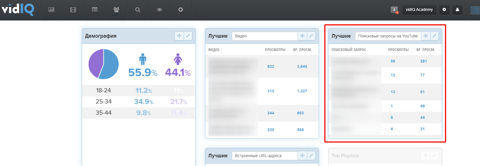Screen dimensions: 480x166
Task: Click the 18-24 age row label
Action: tap(104, 90)
